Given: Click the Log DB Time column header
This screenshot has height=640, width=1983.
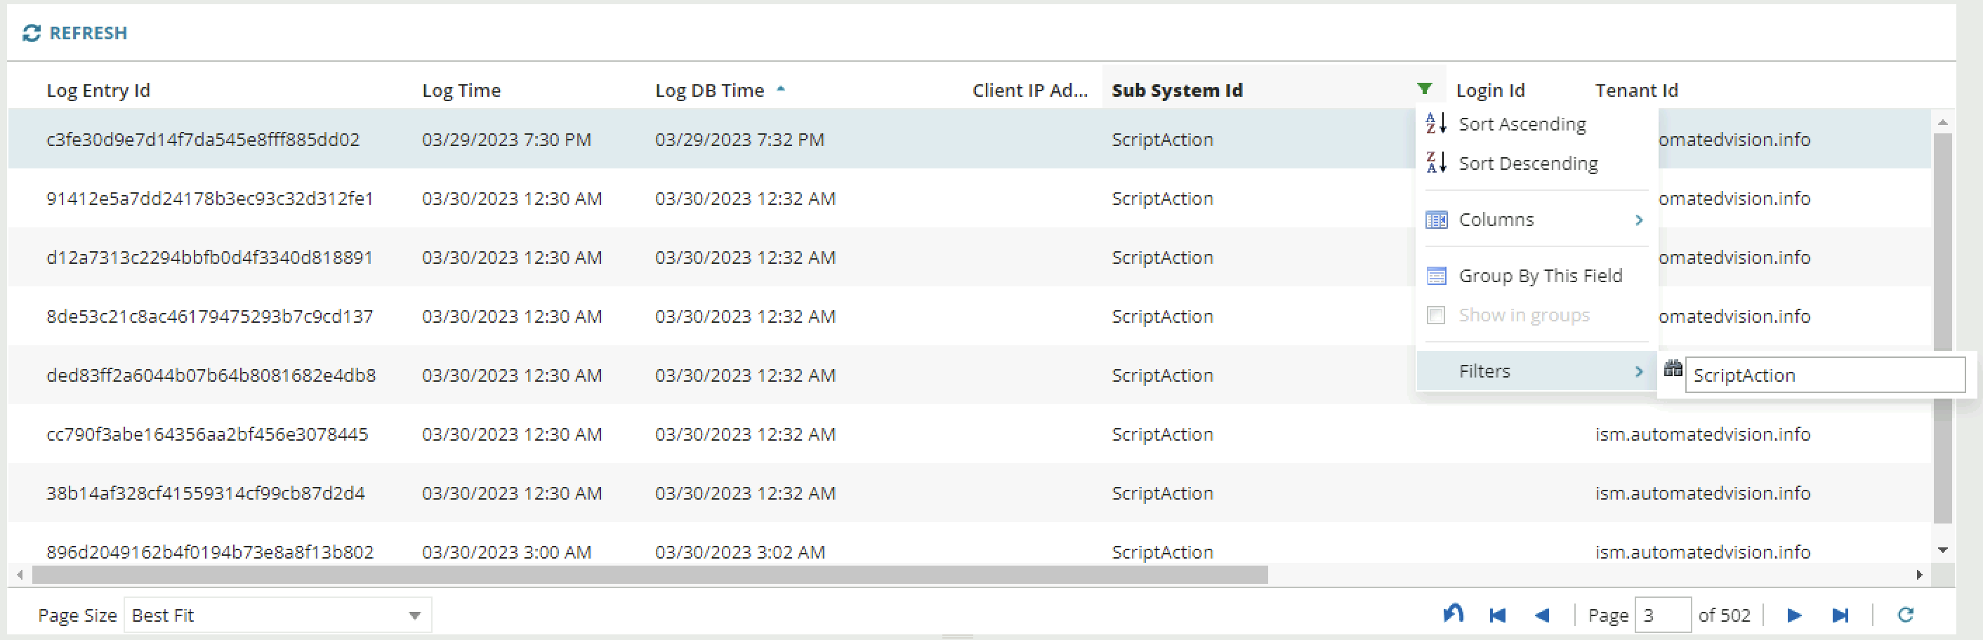Looking at the screenshot, I should [709, 90].
